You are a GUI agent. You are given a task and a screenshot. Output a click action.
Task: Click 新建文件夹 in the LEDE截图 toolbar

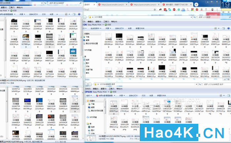pos(140,28)
